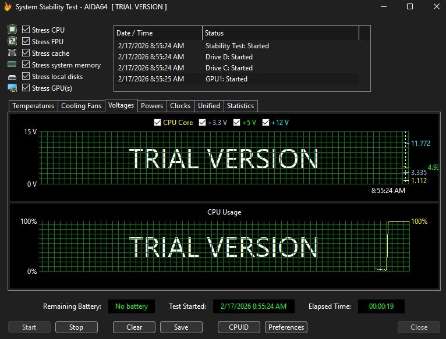This screenshot has height=339, width=446.
Task: Select the Voltages tab
Action: (121, 105)
